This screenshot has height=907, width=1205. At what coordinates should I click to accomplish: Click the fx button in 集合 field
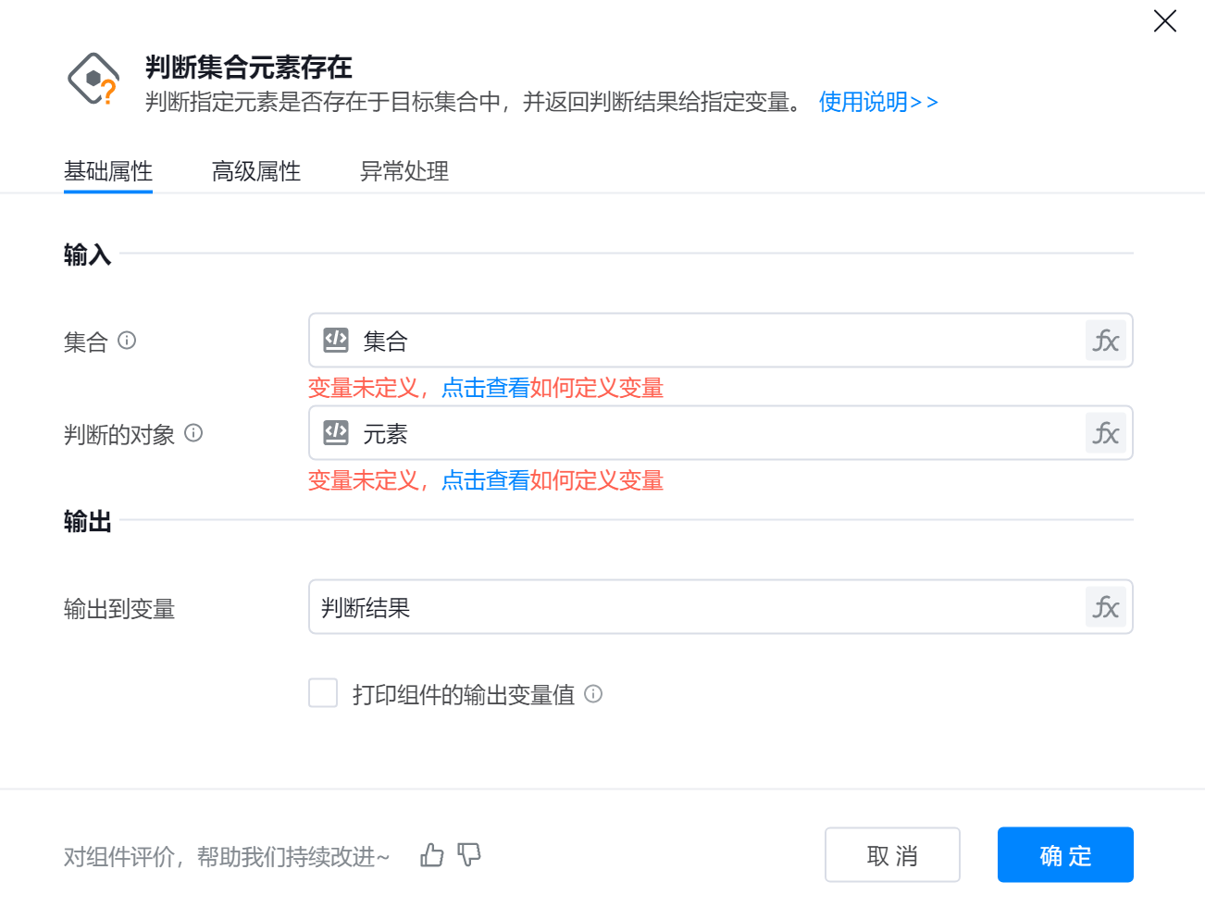pyautogui.click(x=1106, y=341)
